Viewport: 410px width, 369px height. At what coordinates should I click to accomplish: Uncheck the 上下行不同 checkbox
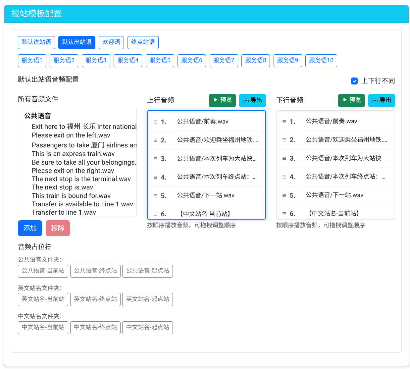(x=354, y=81)
